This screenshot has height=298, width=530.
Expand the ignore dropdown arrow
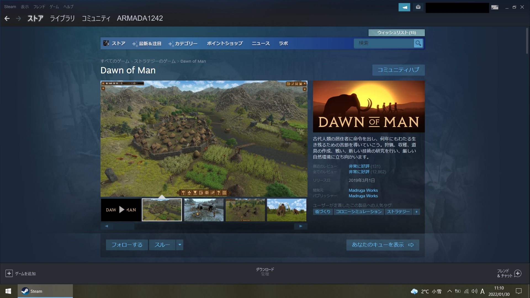coord(180,245)
